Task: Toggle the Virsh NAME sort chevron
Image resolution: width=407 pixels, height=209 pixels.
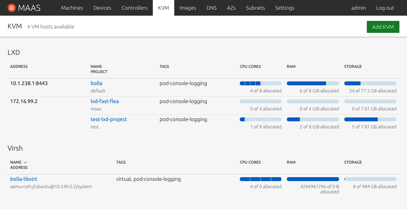Action: [25, 162]
